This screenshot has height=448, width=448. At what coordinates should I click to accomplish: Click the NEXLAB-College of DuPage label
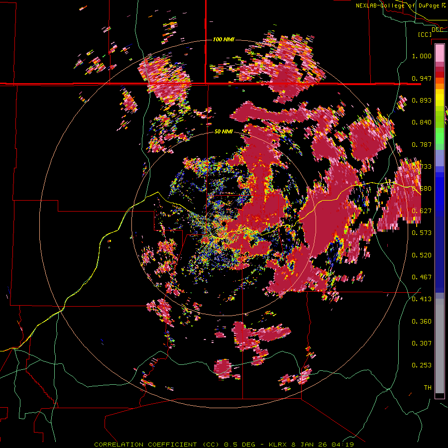pos(400,5)
